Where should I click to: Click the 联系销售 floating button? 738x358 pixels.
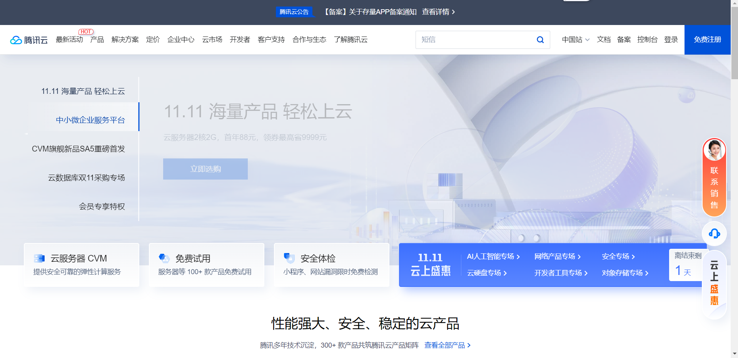click(x=714, y=177)
